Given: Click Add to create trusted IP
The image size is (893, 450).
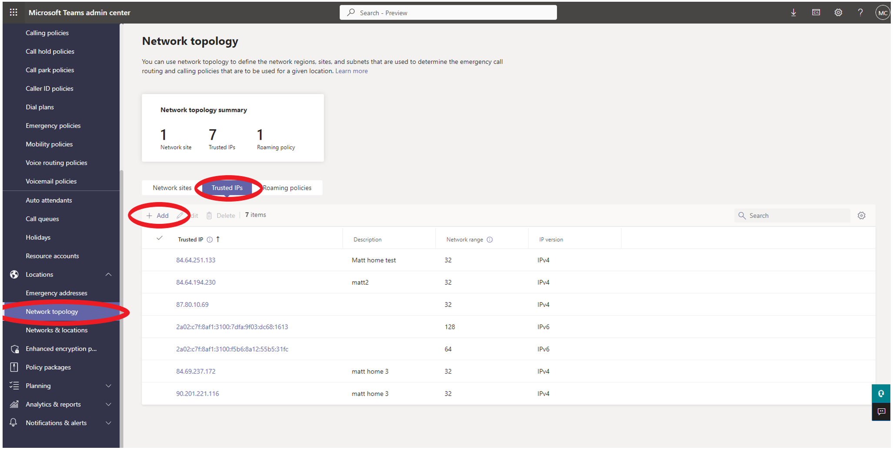Looking at the screenshot, I should 158,216.
